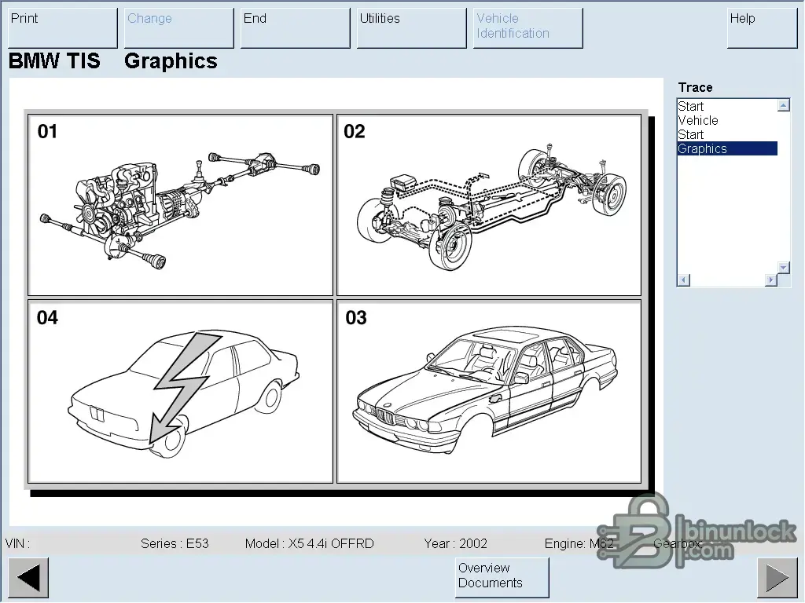Image resolution: width=805 pixels, height=603 pixels.
Task: Click the Overview Documents button
Action: click(502, 578)
